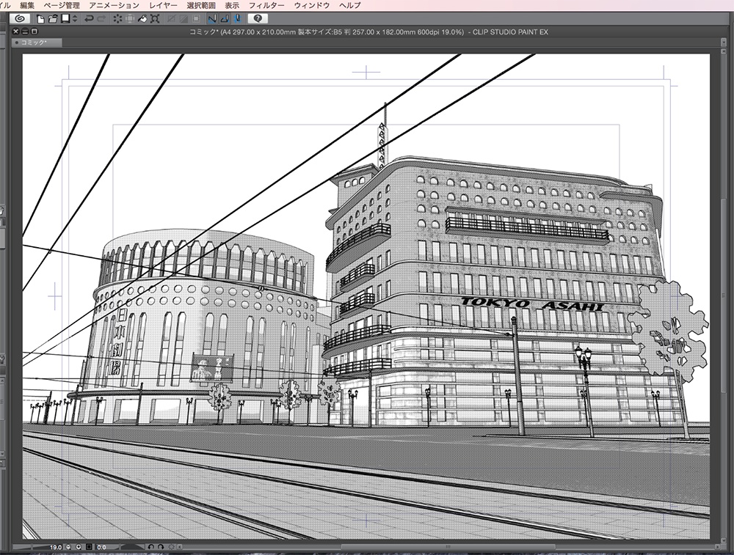Open the 表示 menu
This screenshot has height=555, width=734.
click(x=232, y=5)
